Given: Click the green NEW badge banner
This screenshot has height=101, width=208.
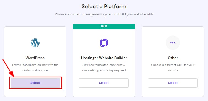Looking at the screenshot, I should [x=104, y=26].
